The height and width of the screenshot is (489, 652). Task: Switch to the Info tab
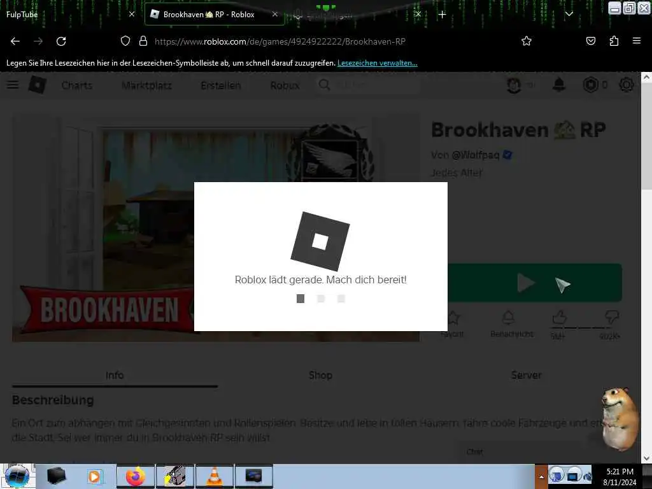pos(115,375)
